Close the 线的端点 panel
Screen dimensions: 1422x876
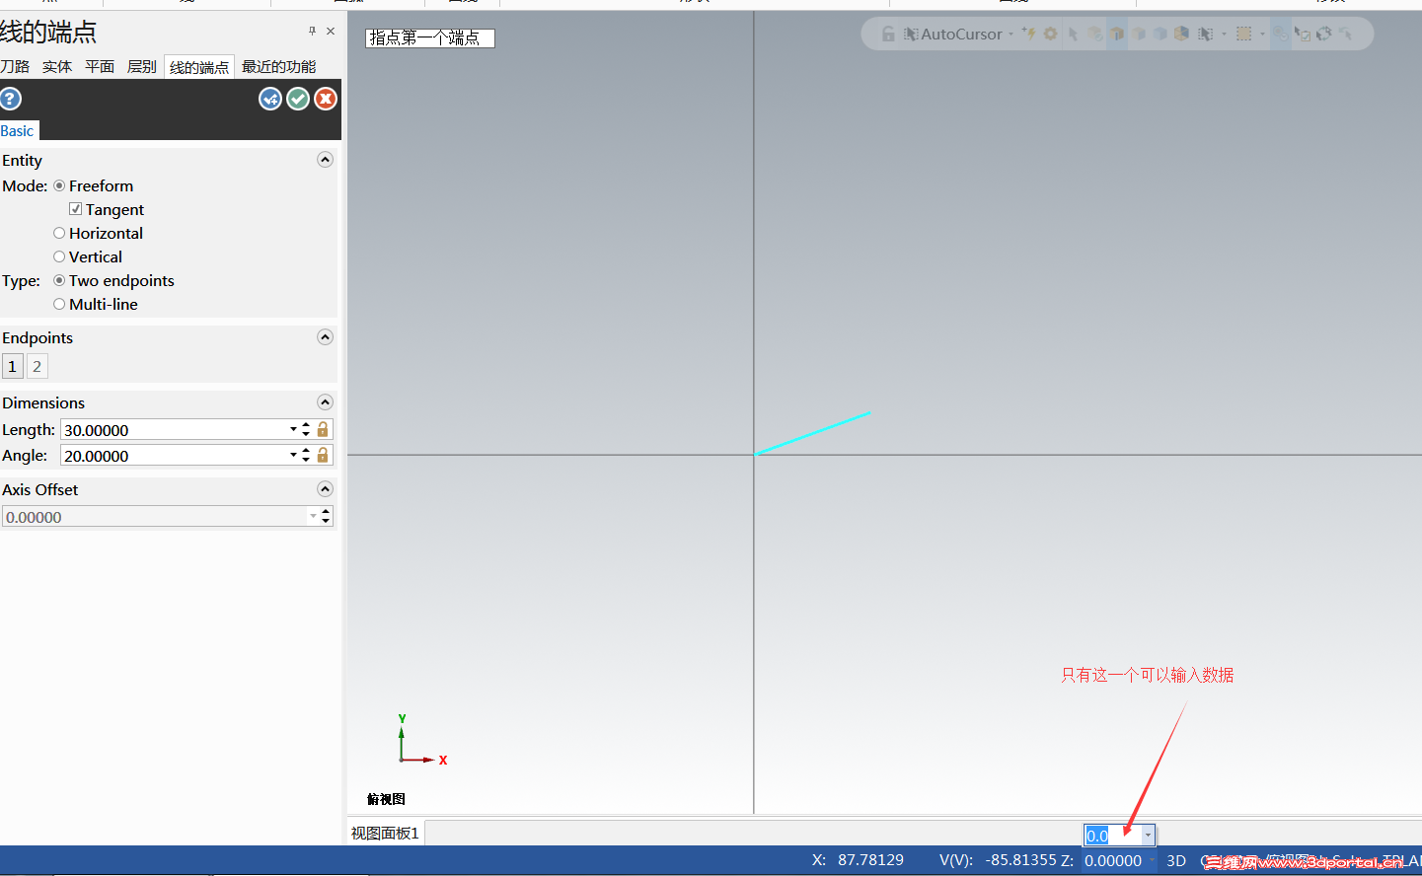(331, 31)
